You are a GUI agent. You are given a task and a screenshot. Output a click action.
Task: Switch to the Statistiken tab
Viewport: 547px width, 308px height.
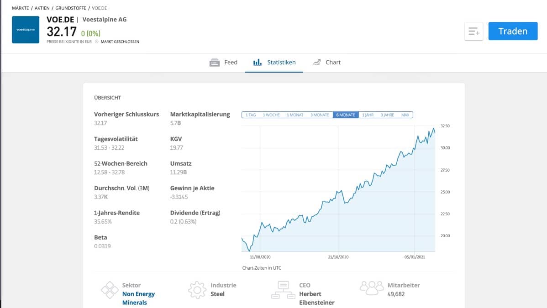[x=274, y=63]
